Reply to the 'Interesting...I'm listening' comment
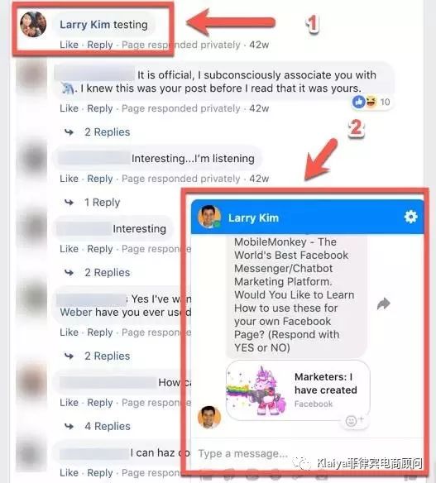Image resolution: width=436 pixels, height=483 pixels. (100, 179)
